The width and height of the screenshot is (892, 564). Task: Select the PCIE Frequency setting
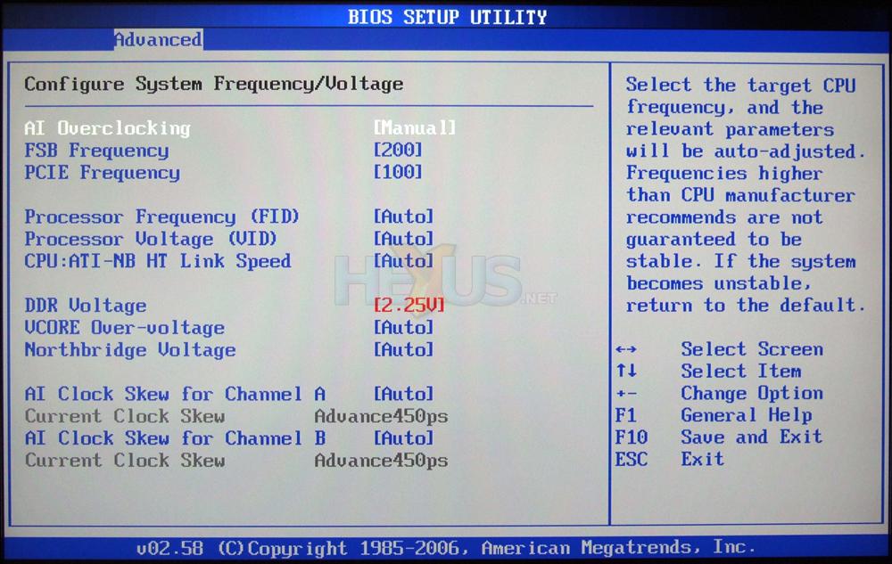103,173
